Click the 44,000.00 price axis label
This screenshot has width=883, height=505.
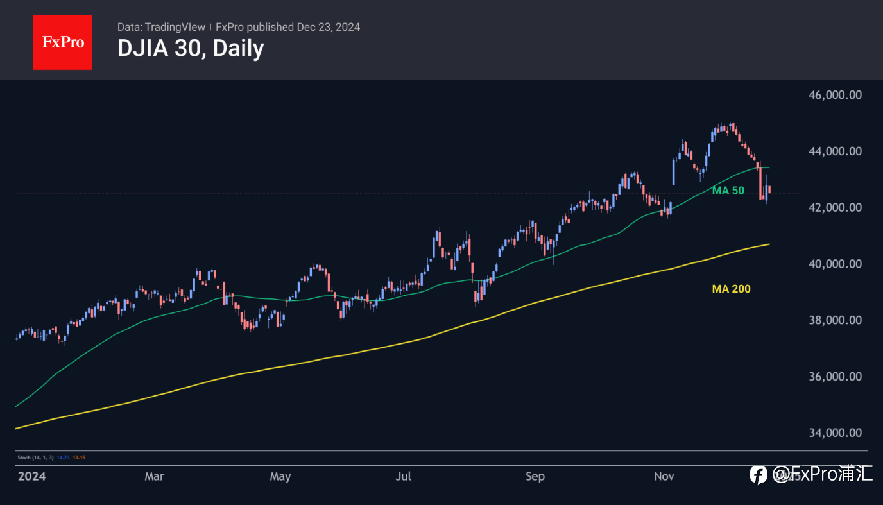(834, 151)
